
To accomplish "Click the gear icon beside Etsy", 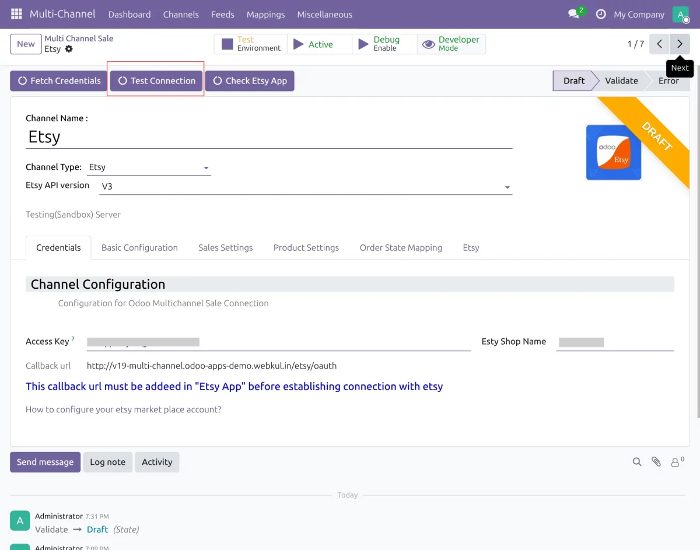I will pos(69,49).
